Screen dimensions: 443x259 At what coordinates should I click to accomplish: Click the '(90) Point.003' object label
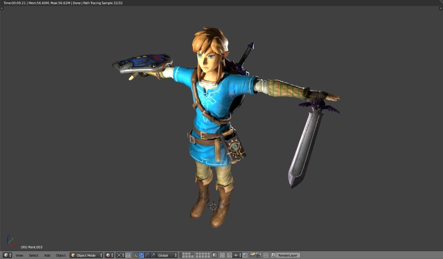point(31,247)
